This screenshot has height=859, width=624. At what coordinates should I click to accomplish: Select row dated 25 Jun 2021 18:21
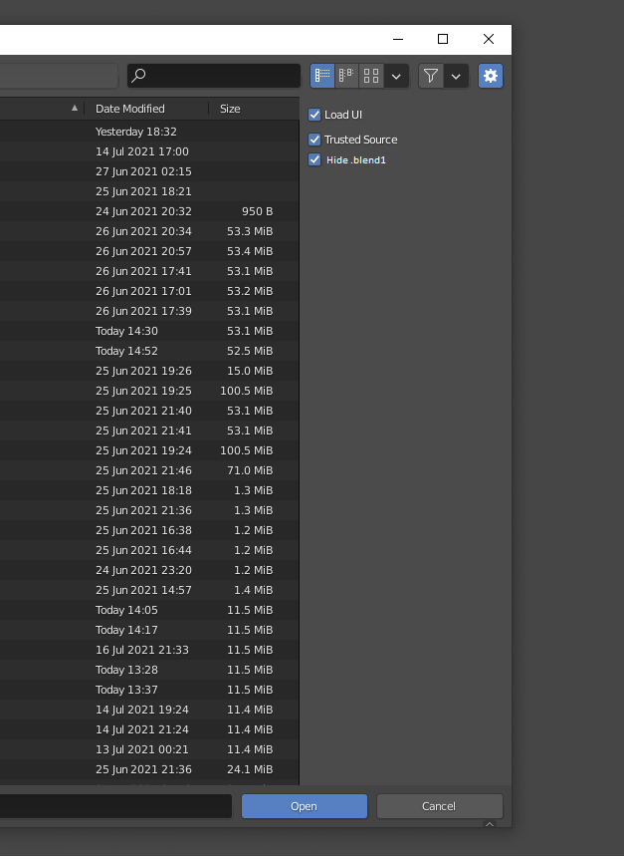pos(149,191)
